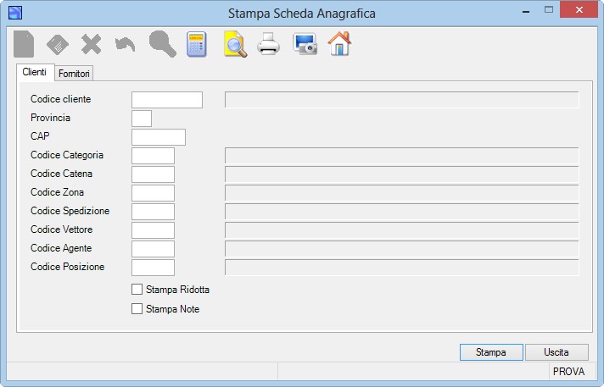Click the undo arrow toolbar icon
This screenshot has width=604, height=387.
(126, 44)
